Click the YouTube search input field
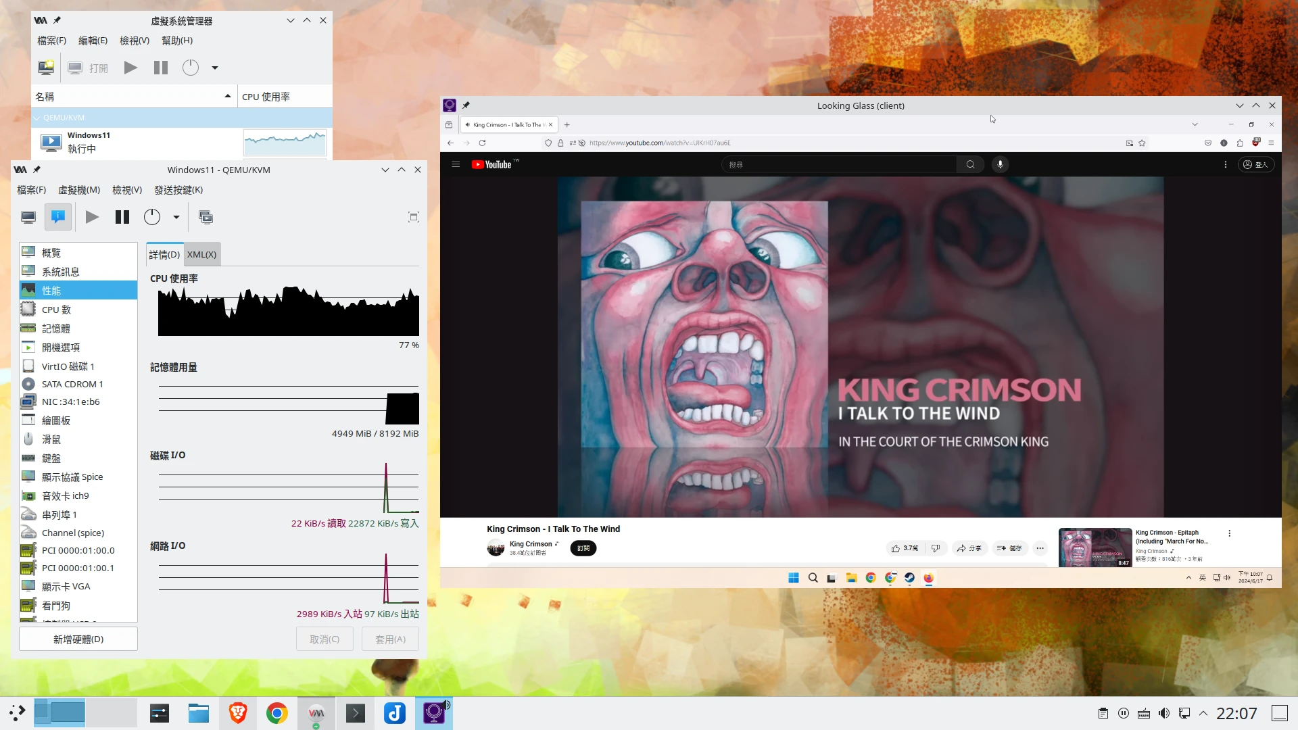This screenshot has width=1298, height=730. [838, 164]
